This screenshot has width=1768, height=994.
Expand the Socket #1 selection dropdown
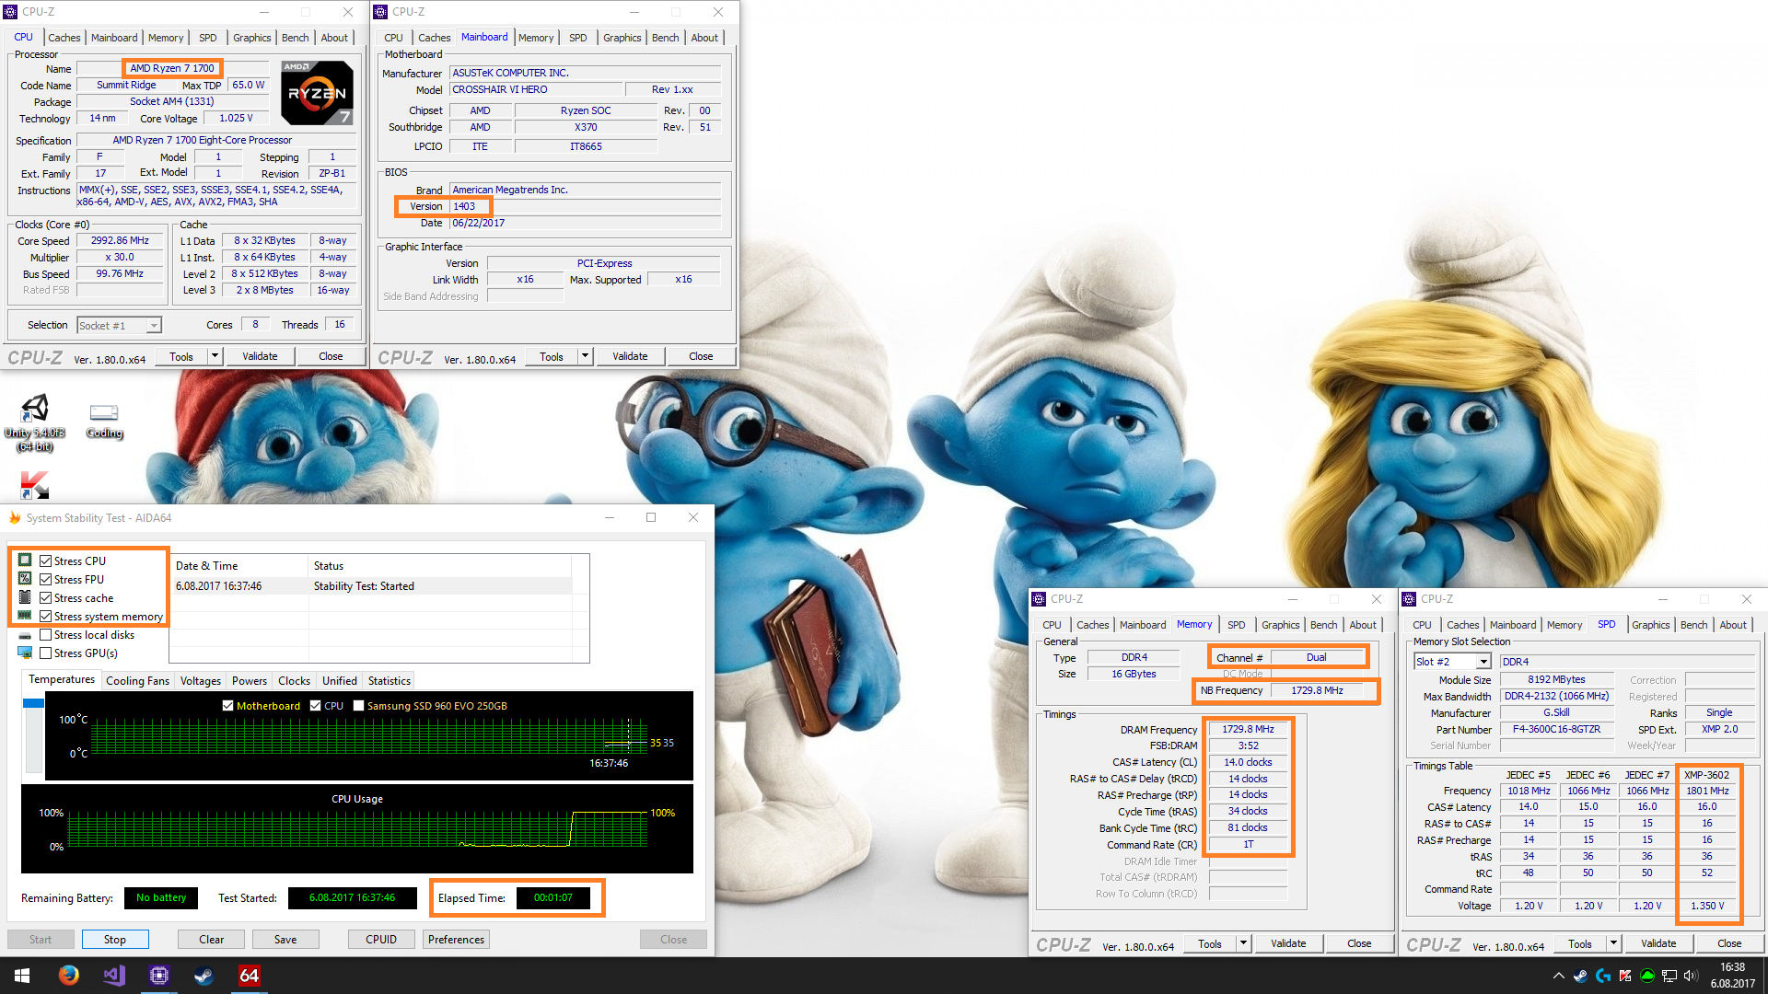(x=154, y=326)
